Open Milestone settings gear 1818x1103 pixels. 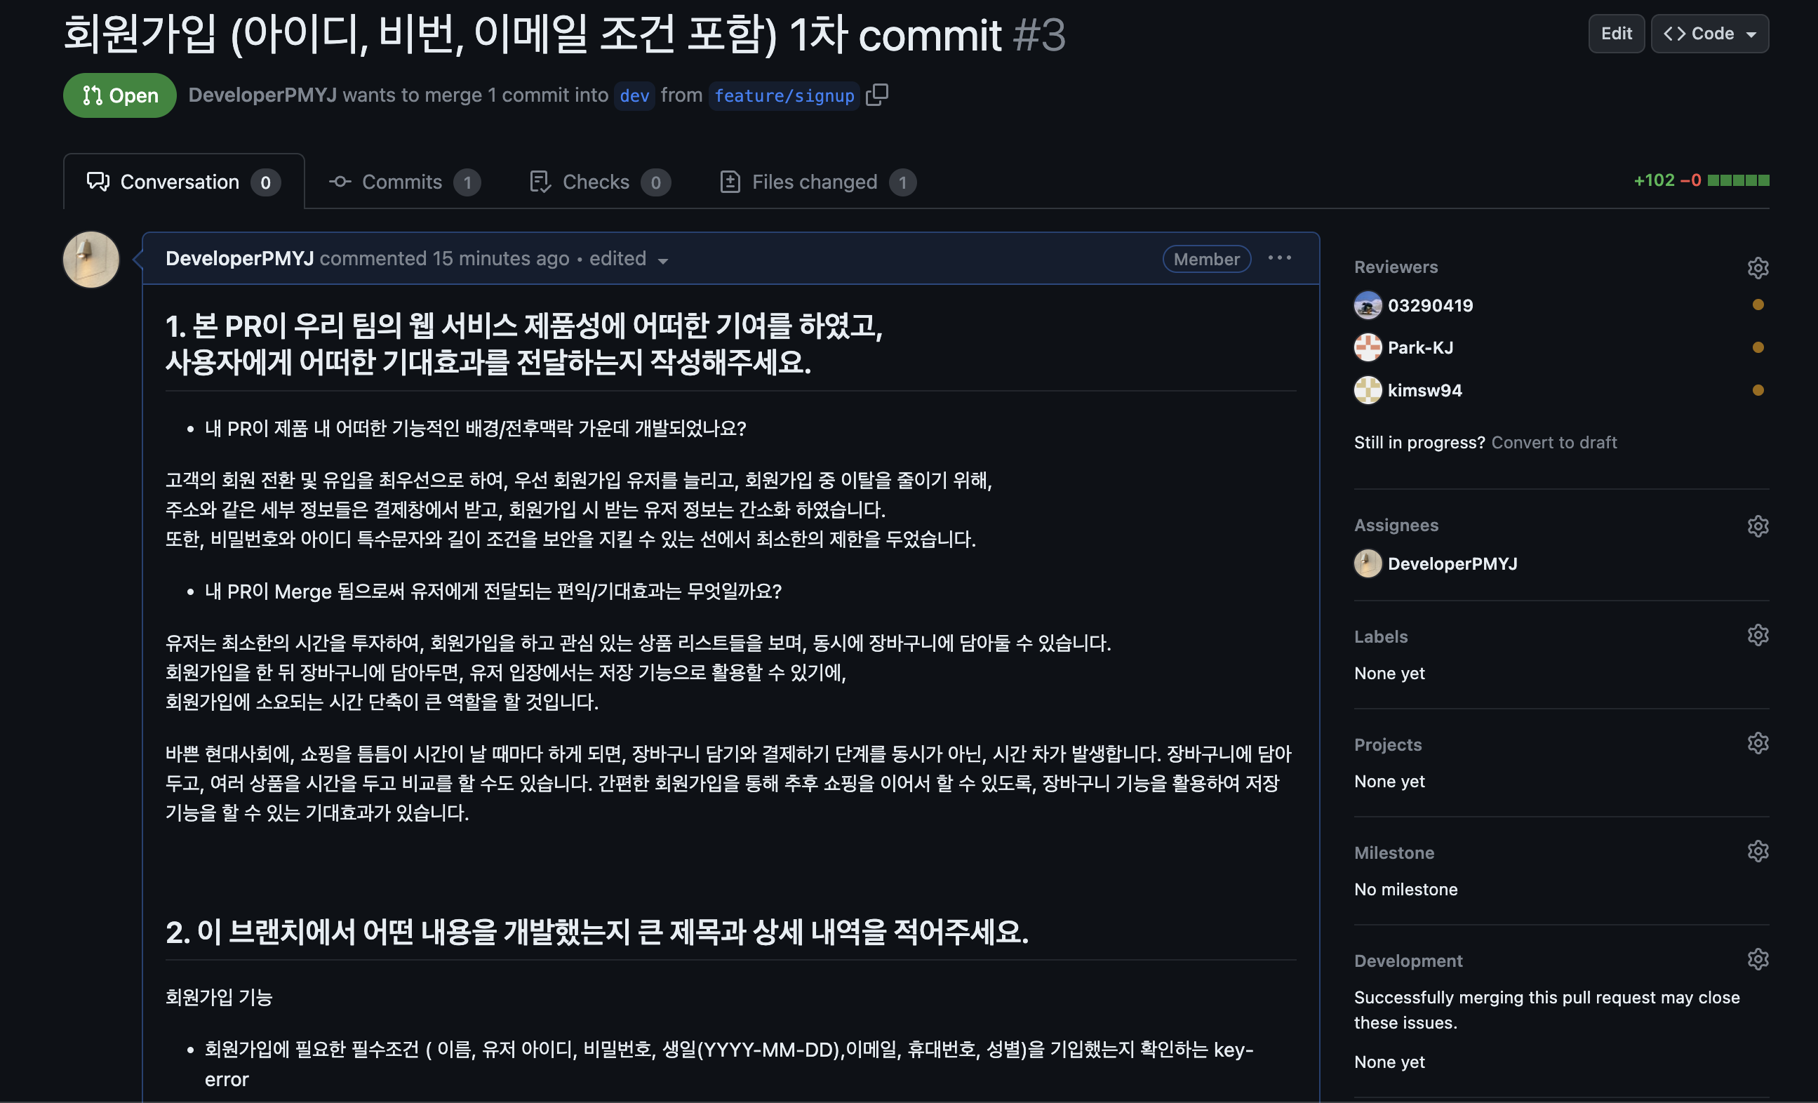(1758, 851)
